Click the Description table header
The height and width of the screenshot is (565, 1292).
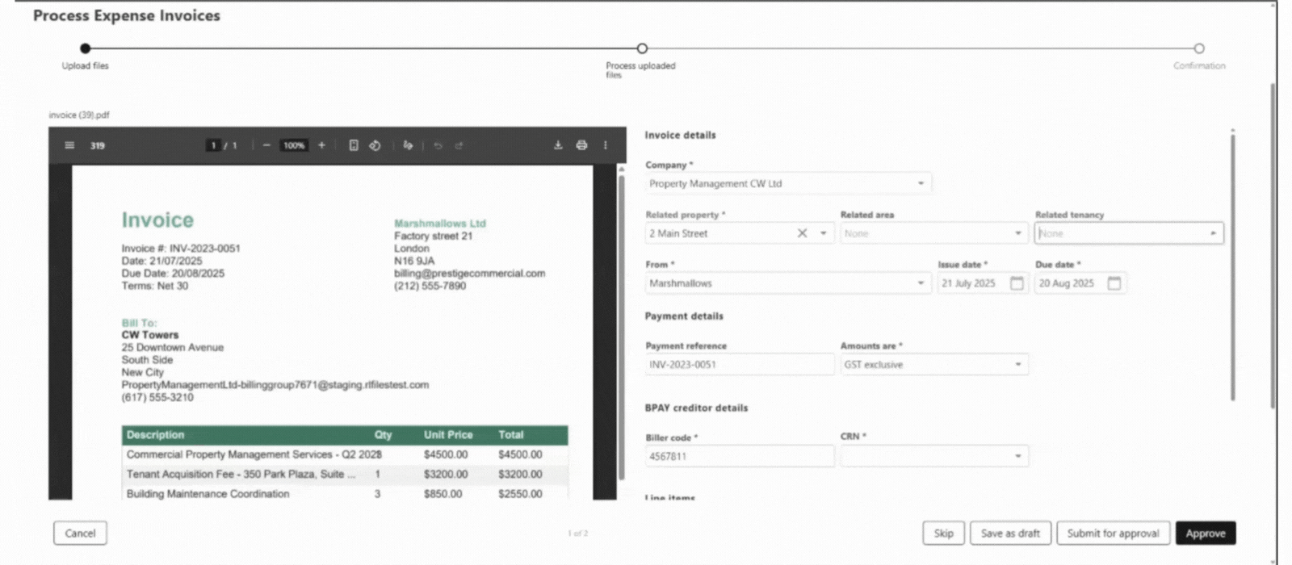pos(155,435)
